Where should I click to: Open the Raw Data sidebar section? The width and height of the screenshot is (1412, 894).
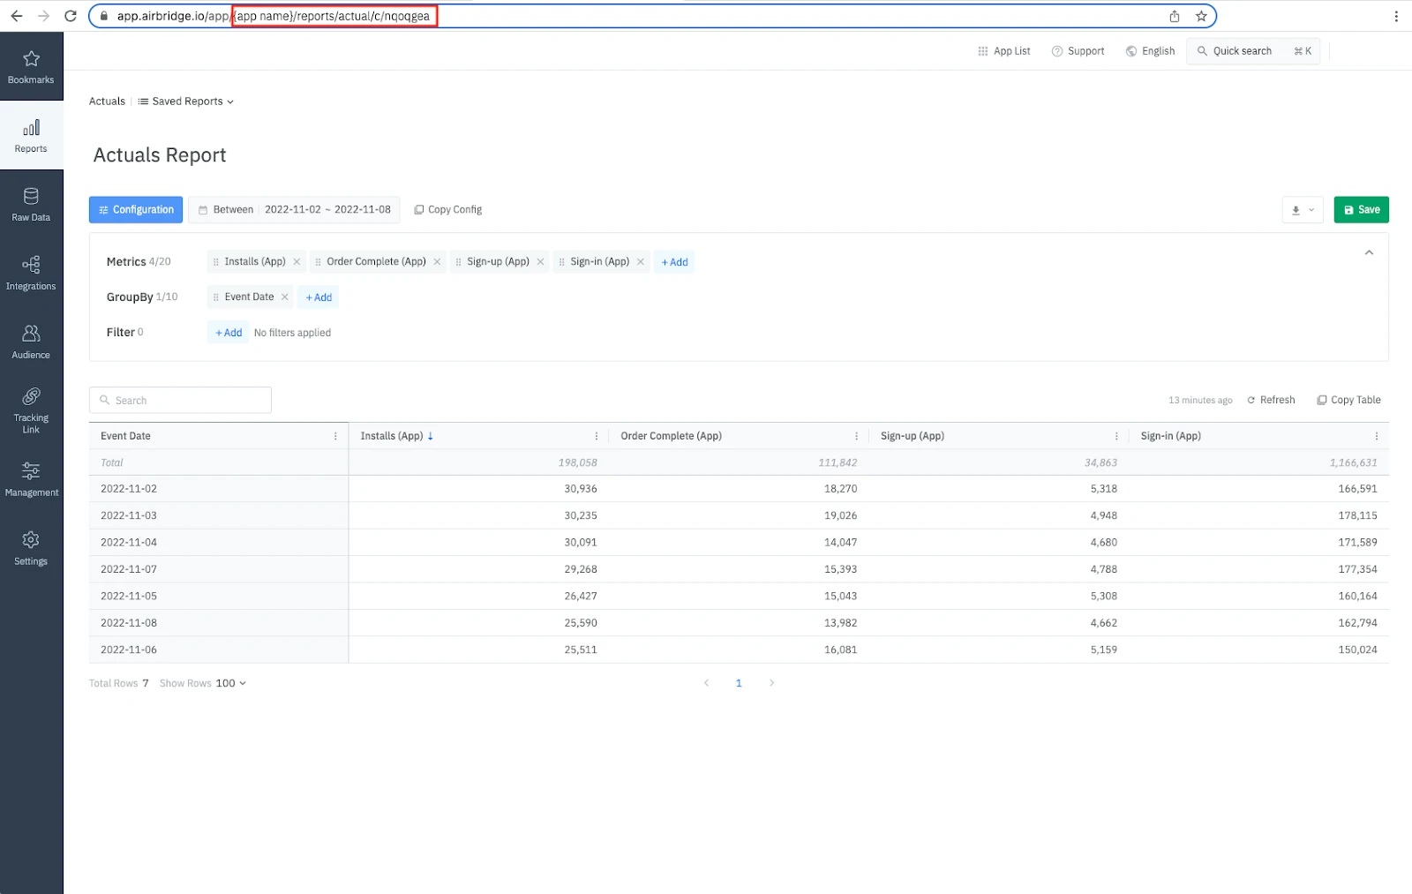[31, 204]
